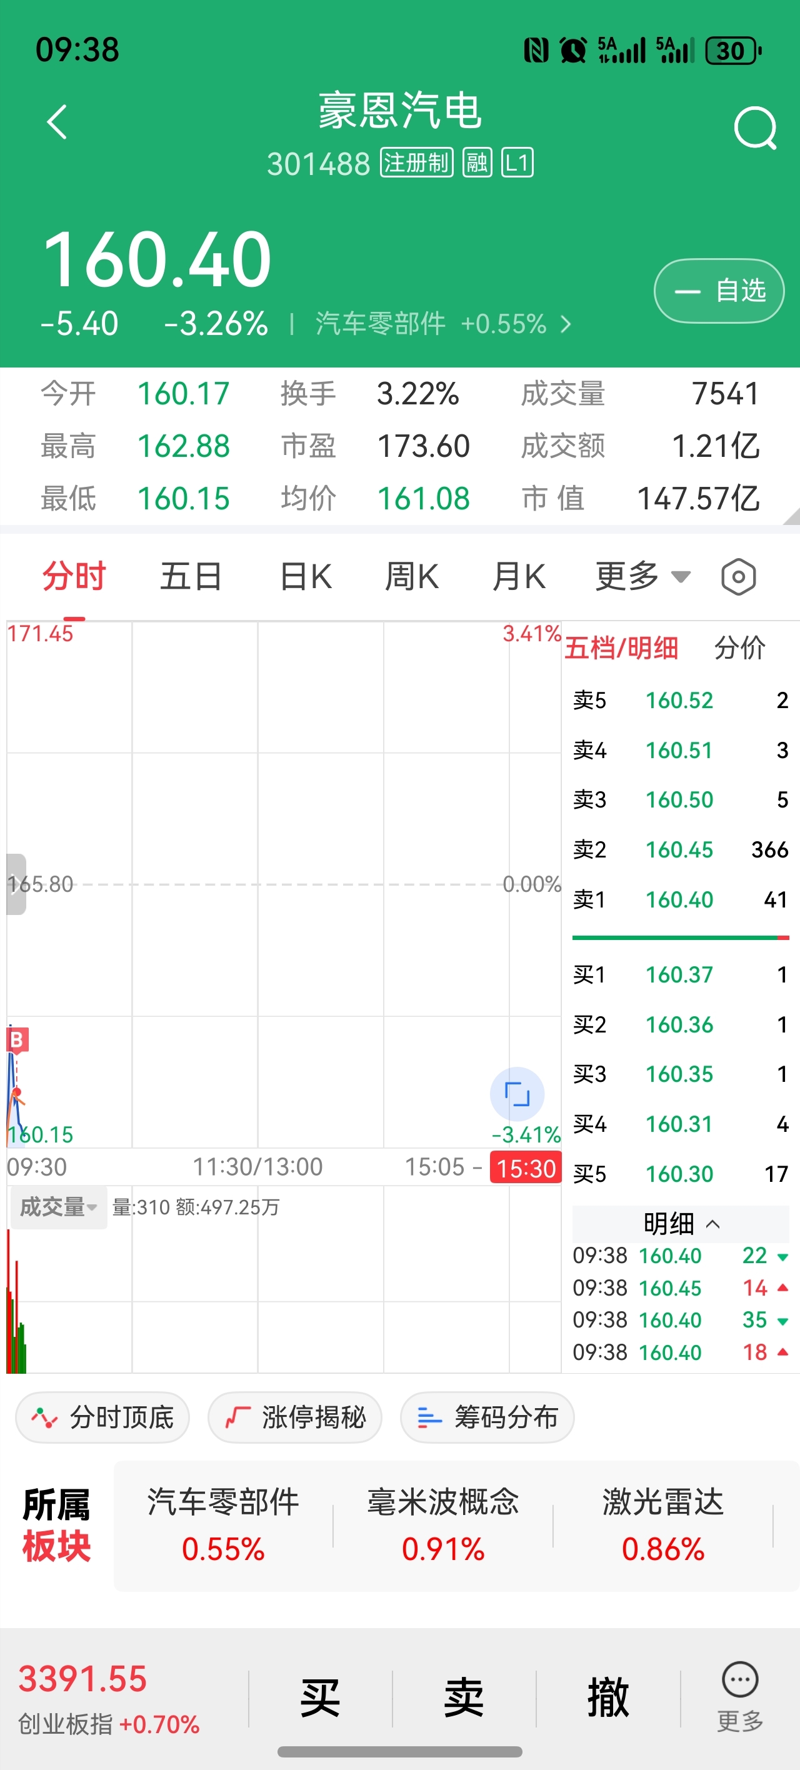Tap the 成交额 1.21亿 value
Viewport: 800px width, 1770px height.
point(716,446)
